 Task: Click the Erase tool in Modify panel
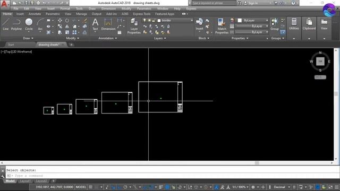85,20
